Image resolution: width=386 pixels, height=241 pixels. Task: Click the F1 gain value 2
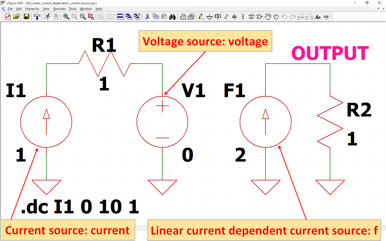pyautogui.click(x=241, y=155)
